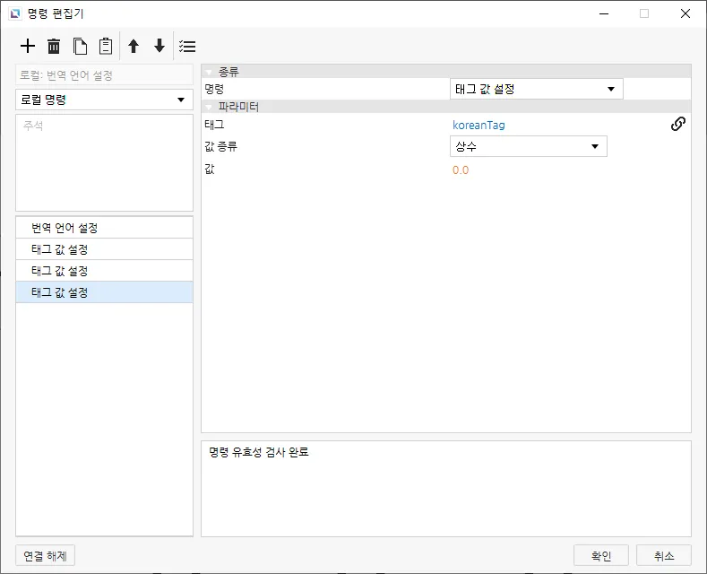Click the paste clipboard icon
This screenshot has height=574, width=707.
[x=106, y=46]
